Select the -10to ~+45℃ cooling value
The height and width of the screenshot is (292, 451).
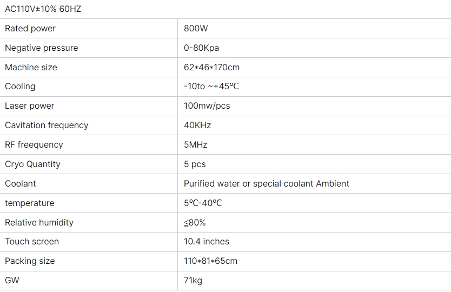pos(211,87)
